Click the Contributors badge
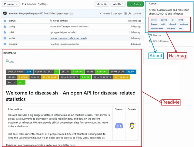The width and height of the screenshot is (194, 147). point(46,72)
